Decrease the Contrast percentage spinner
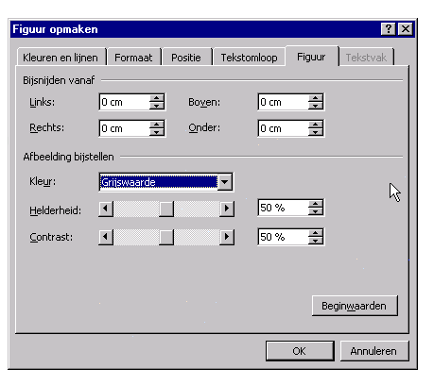The image size is (434, 385). [x=316, y=241]
